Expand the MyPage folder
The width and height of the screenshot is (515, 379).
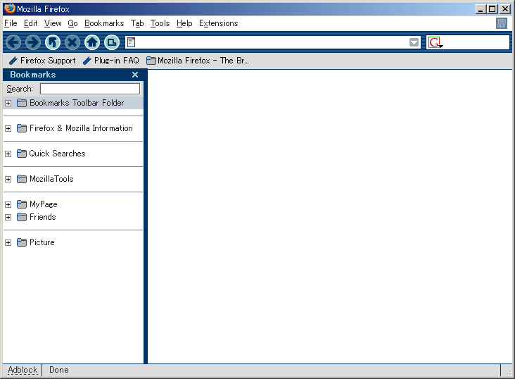point(8,204)
